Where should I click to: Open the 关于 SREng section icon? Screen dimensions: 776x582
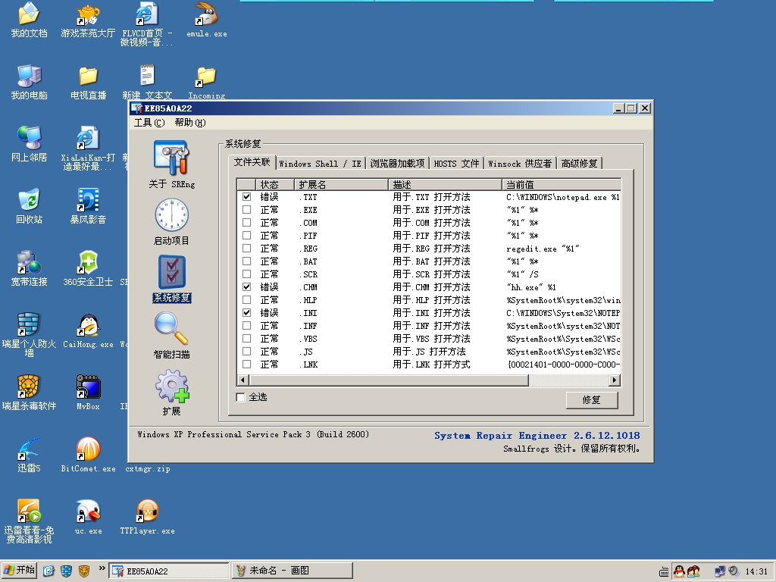click(171, 158)
